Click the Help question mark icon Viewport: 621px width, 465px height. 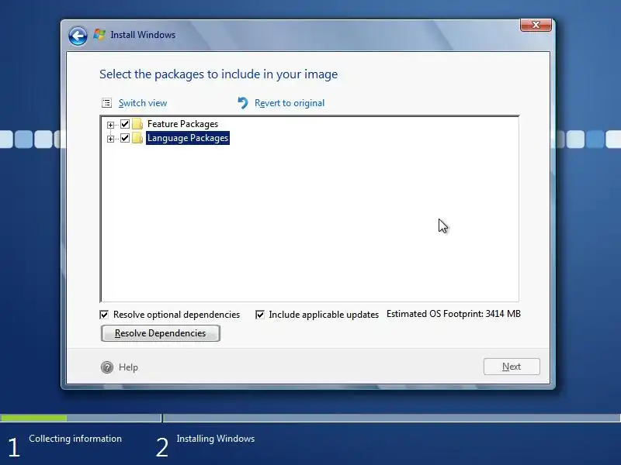107,367
